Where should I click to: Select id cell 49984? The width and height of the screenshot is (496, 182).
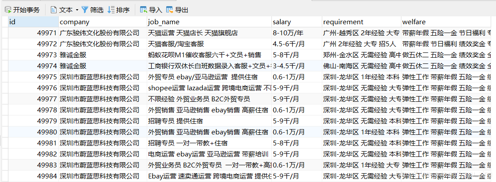coord(33,176)
